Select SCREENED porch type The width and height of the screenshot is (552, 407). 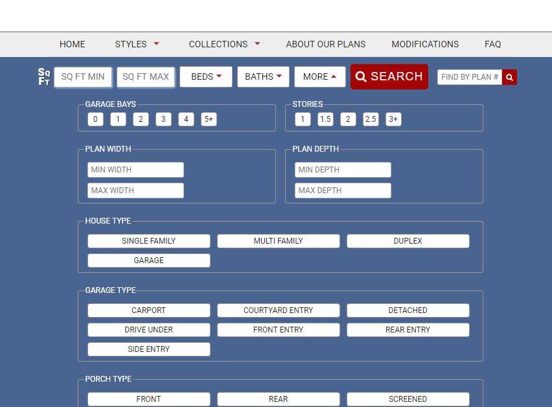tap(408, 399)
